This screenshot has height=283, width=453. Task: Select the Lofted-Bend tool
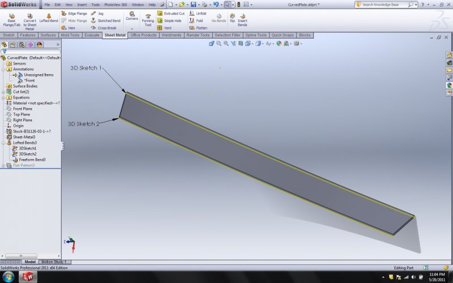click(49, 17)
